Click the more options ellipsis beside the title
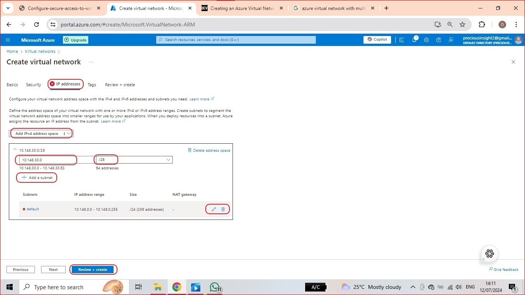525x295 pixels. click(x=91, y=62)
